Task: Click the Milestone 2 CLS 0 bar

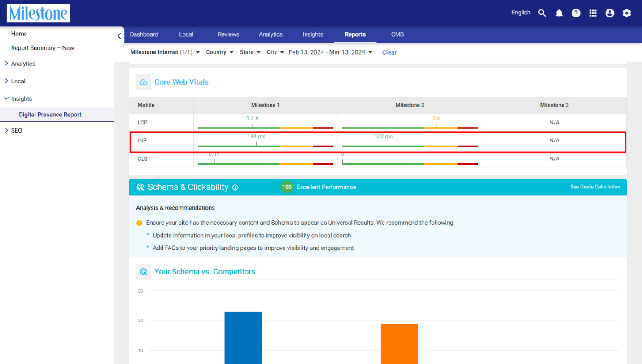Action: tap(410, 164)
